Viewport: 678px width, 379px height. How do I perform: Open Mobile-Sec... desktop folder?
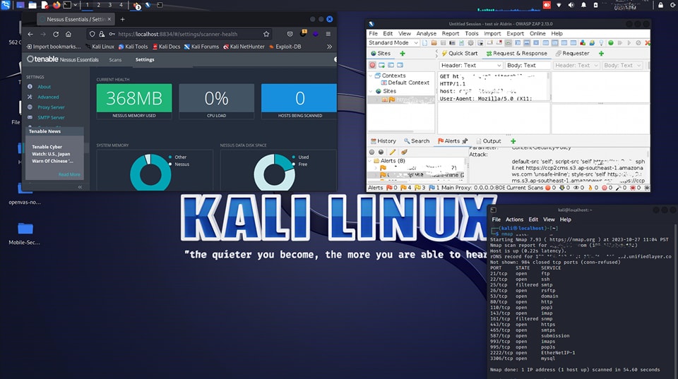25,234
